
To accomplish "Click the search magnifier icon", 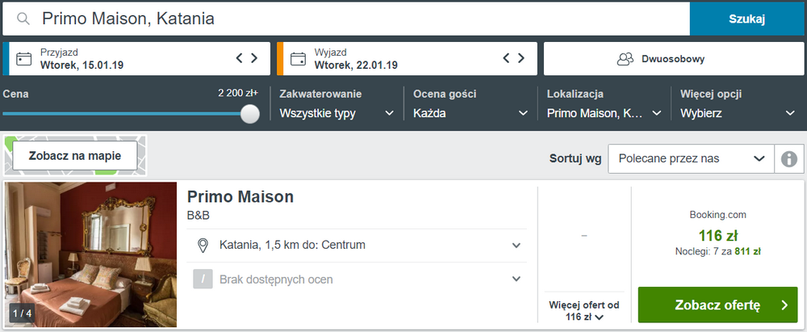I will point(23,19).
